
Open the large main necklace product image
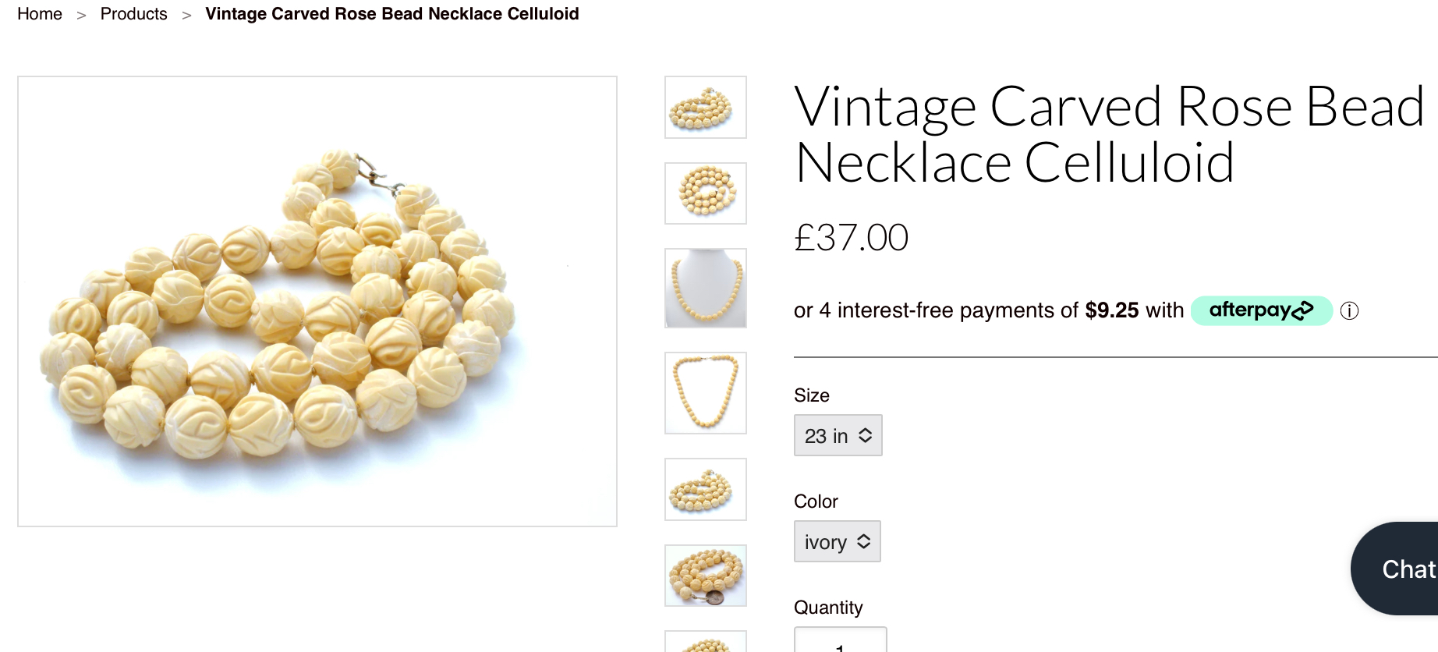click(317, 301)
